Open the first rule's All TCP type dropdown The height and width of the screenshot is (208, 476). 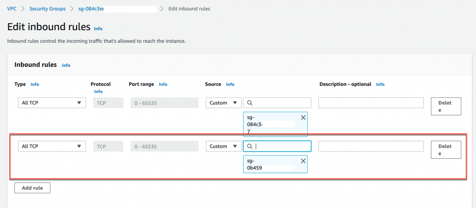pos(52,103)
